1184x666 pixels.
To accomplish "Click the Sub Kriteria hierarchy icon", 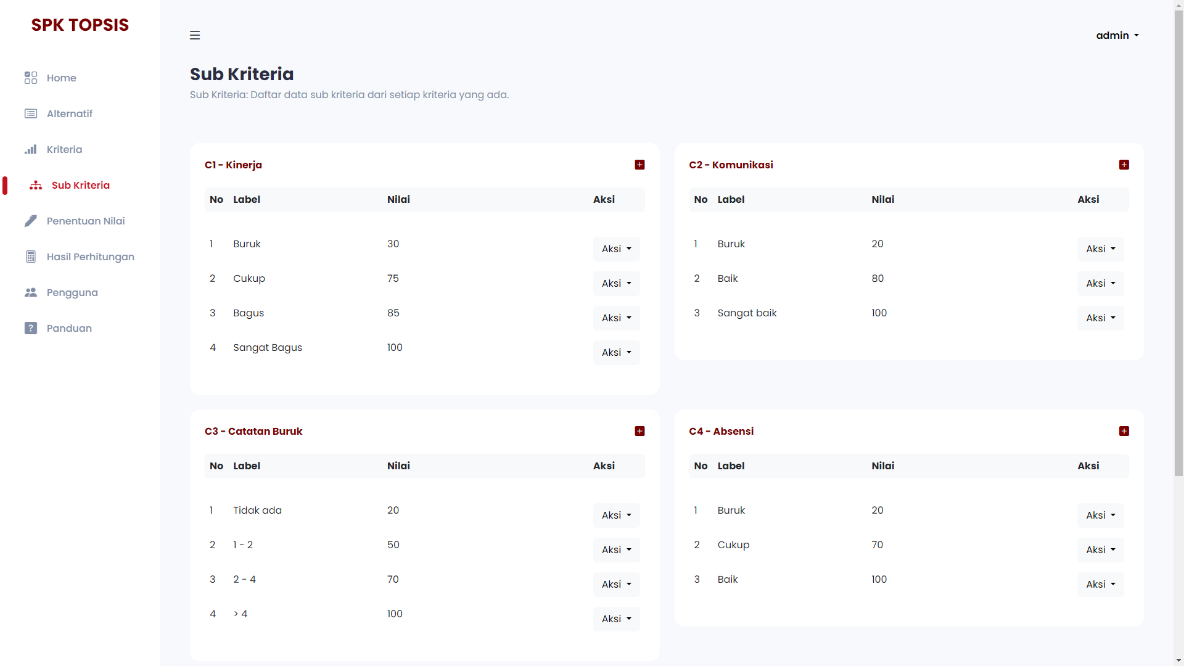I will click(36, 185).
